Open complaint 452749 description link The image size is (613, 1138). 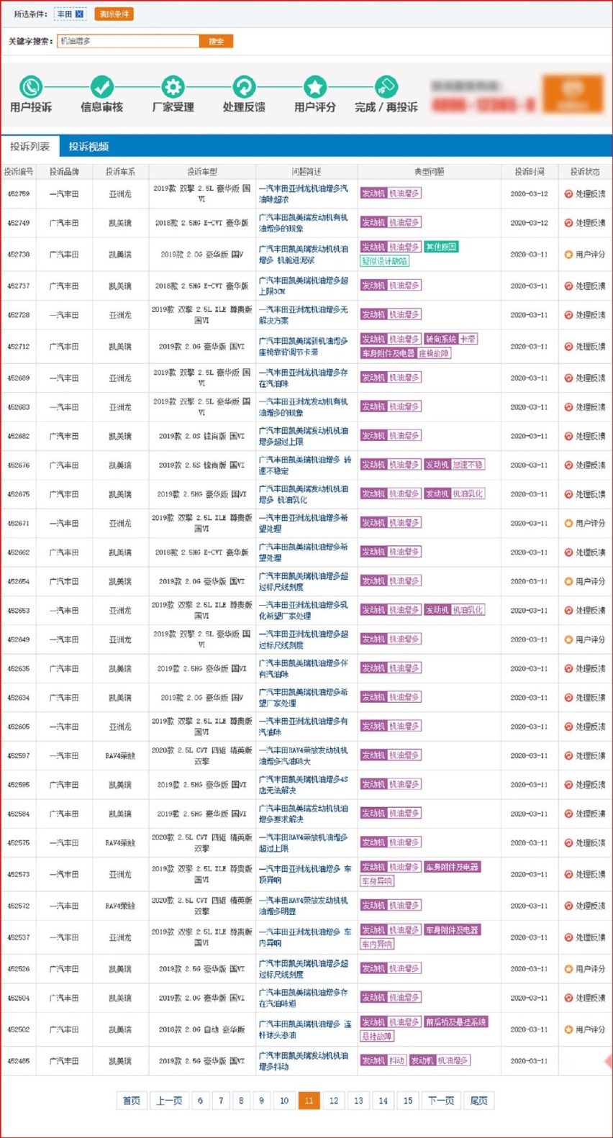coord(303,222)
